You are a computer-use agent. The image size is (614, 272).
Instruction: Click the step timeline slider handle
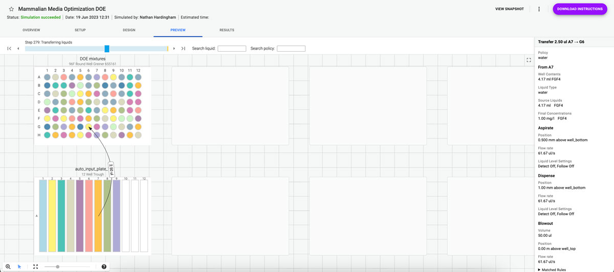(107, 49)
